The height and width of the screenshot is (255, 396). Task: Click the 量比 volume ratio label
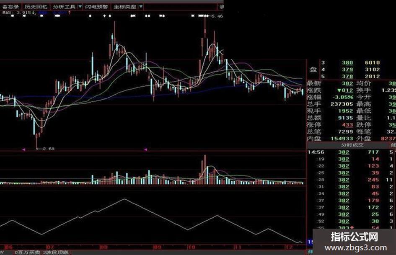[x=364, y=118]
